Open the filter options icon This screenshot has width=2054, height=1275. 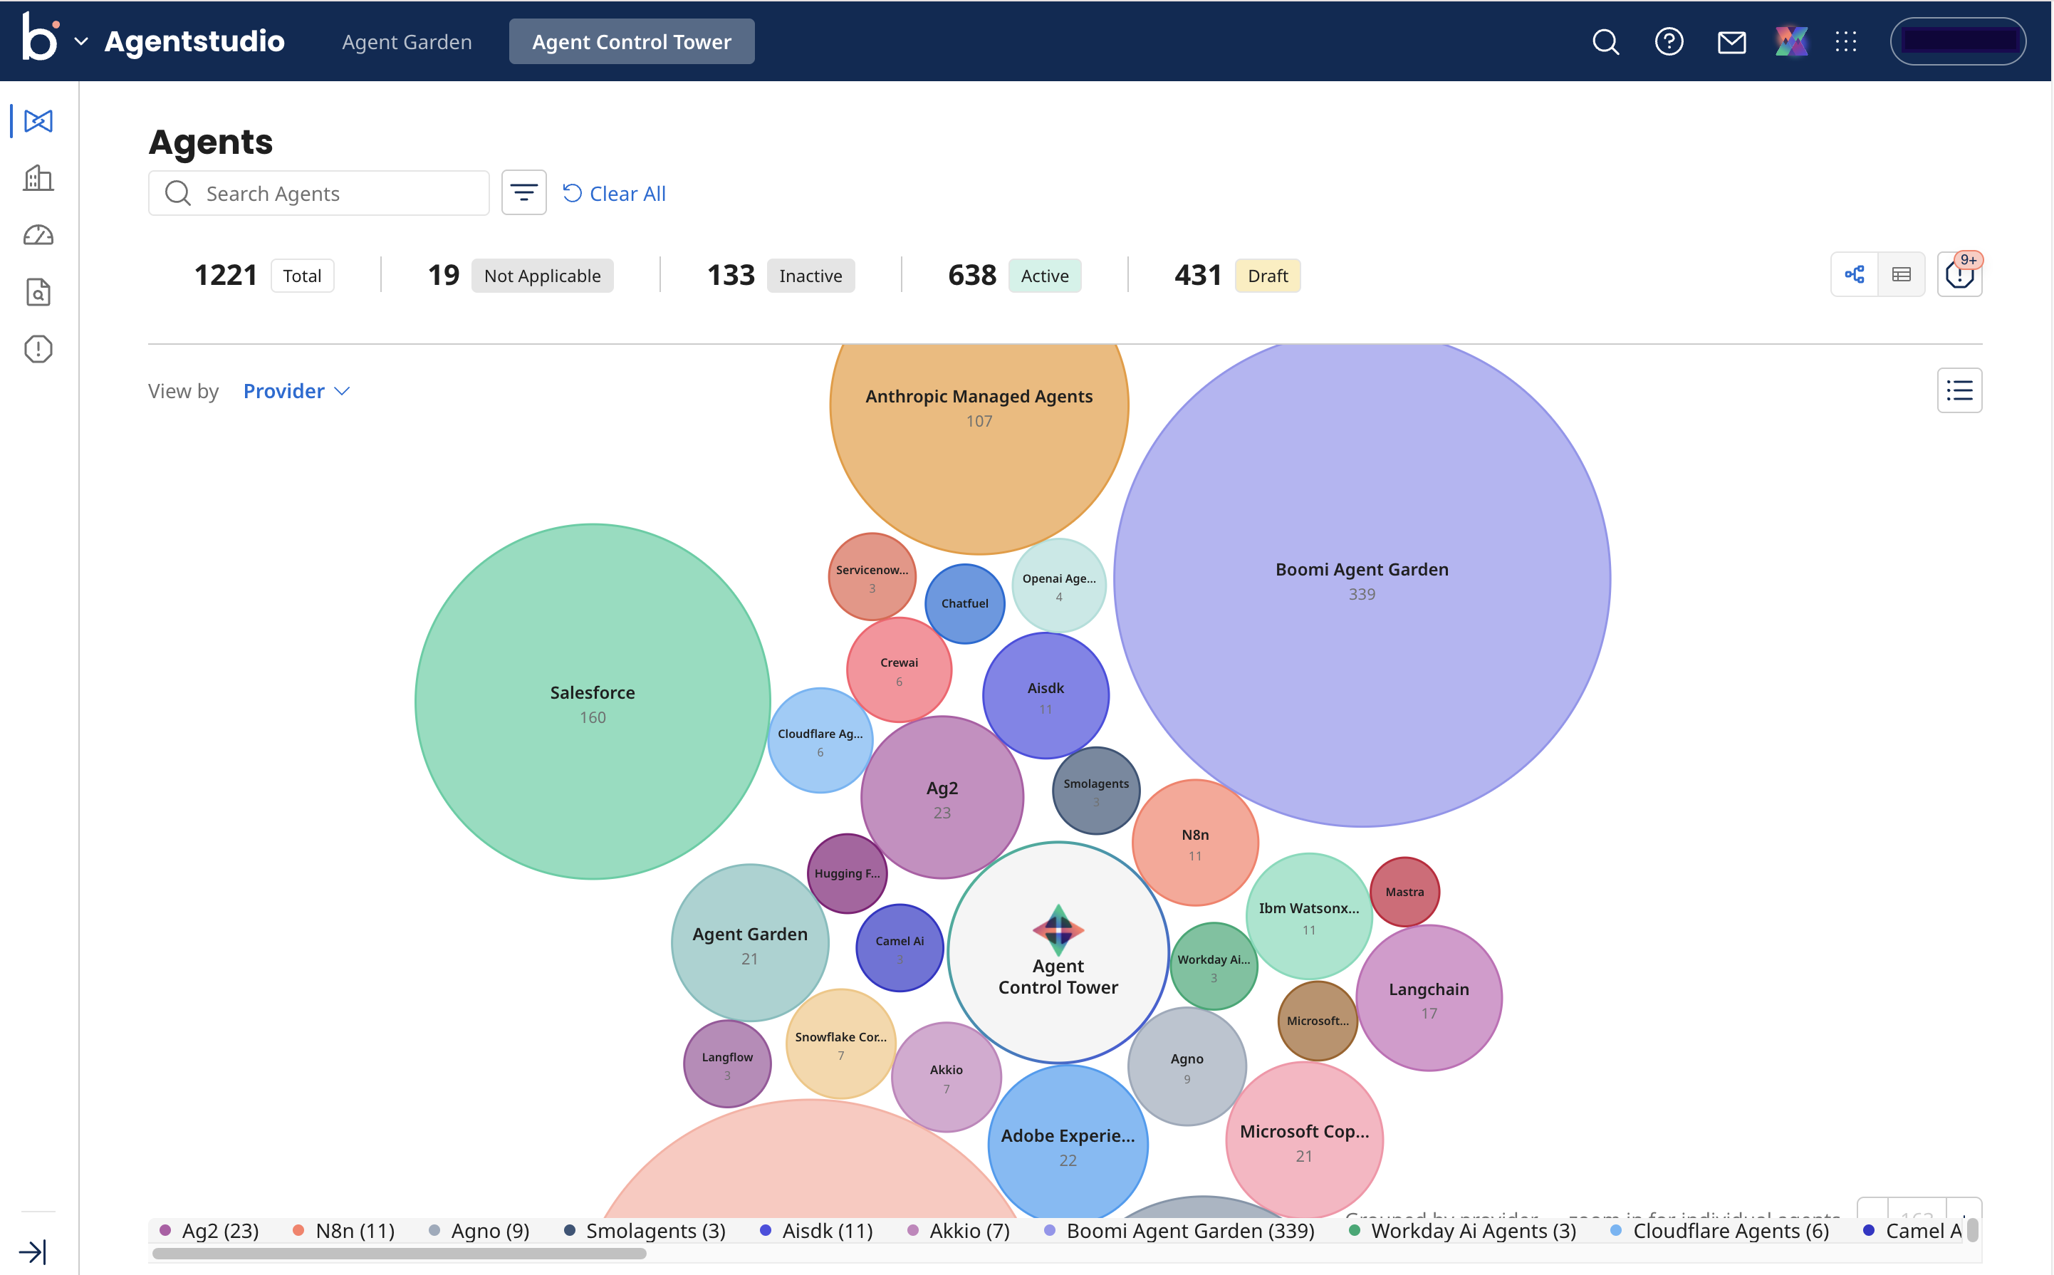pos(523,193)
